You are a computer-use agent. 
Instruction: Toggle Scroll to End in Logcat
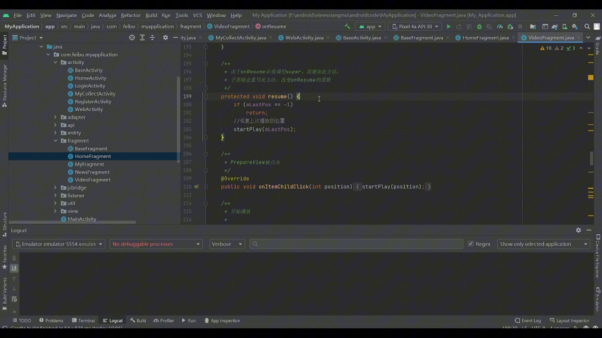[x=14, y=268]
